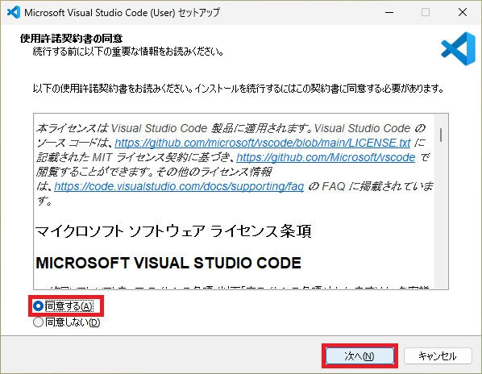Minimize the setup window
Screen dimensions: 482x374
[x=389, y=12]
